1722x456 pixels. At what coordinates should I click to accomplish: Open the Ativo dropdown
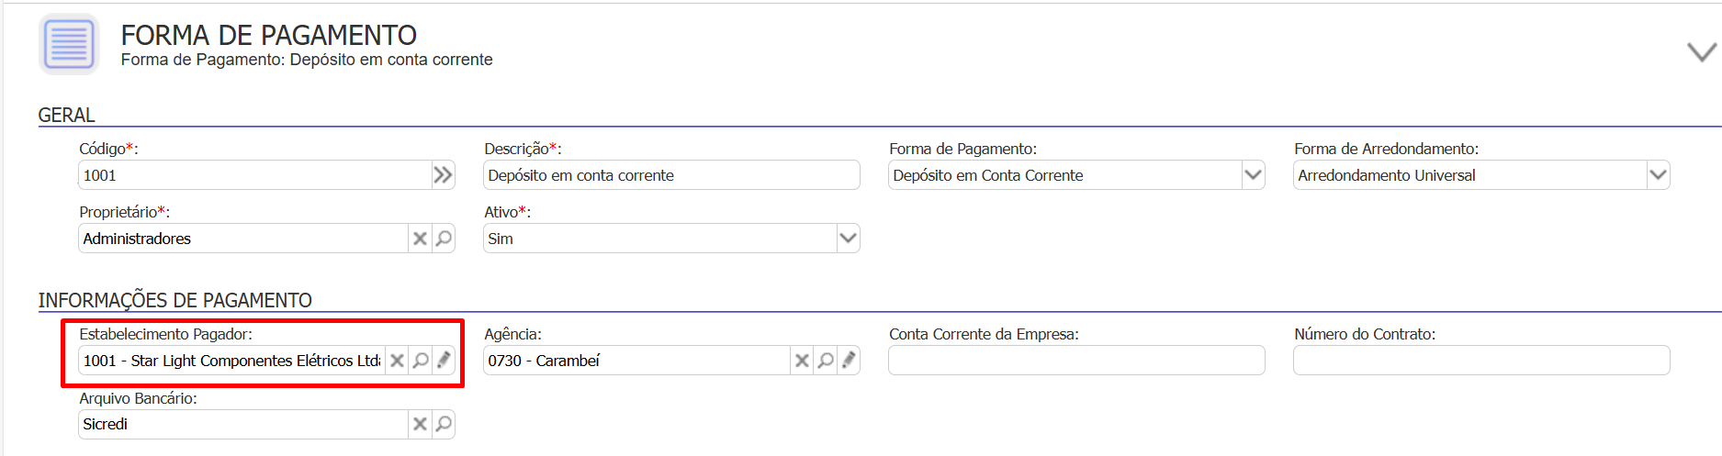[848, 239]
